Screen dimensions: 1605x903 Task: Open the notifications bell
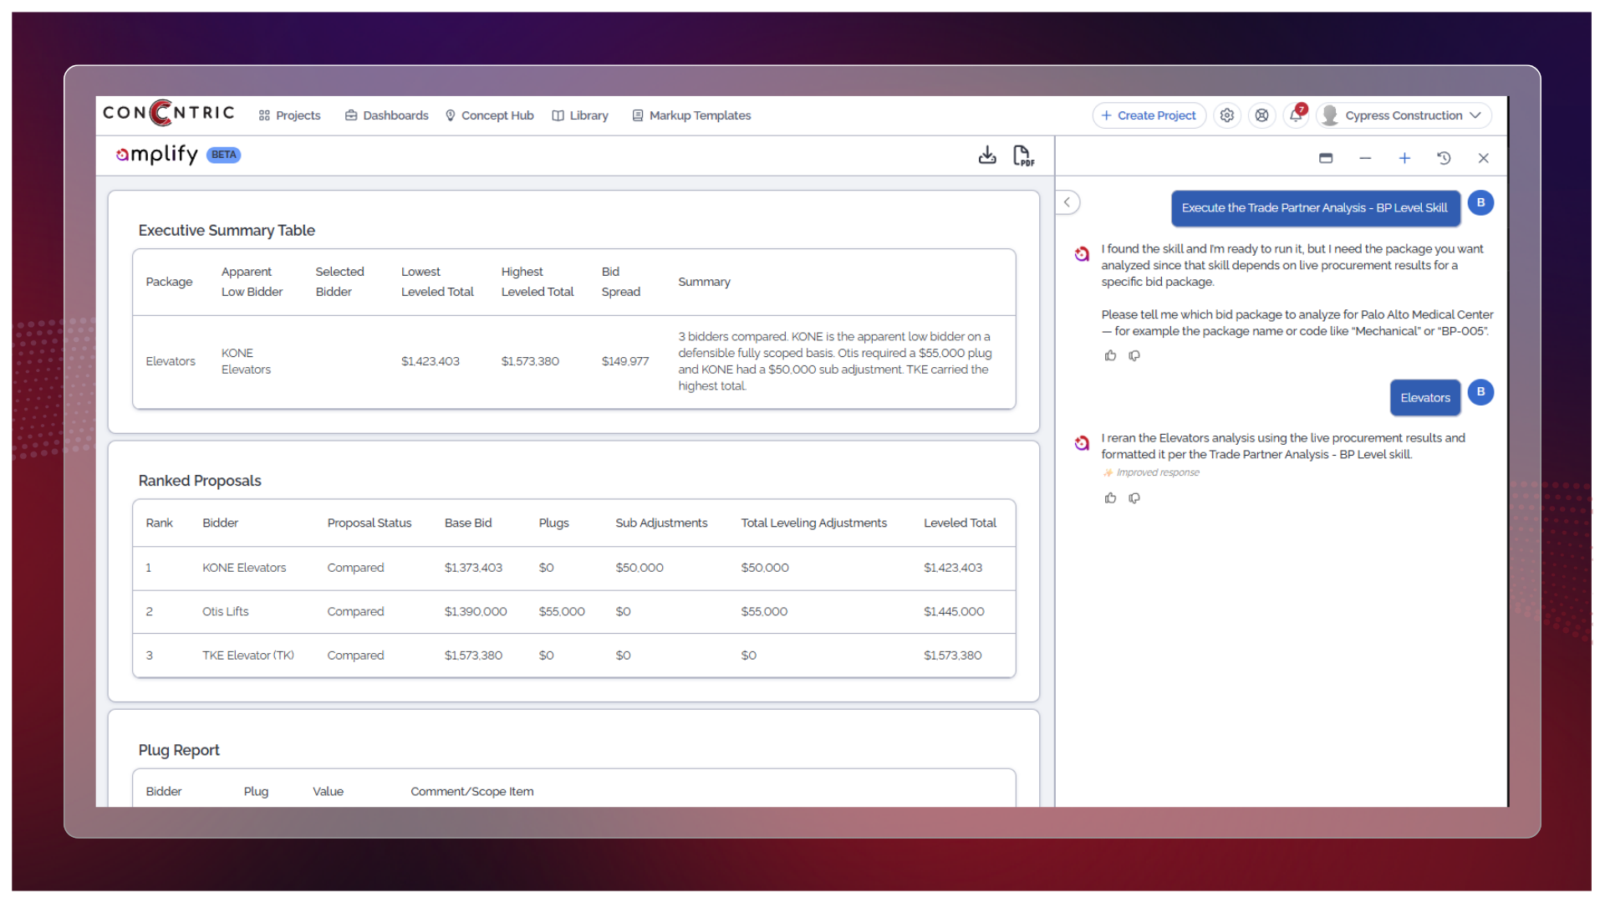(1296, 115)
